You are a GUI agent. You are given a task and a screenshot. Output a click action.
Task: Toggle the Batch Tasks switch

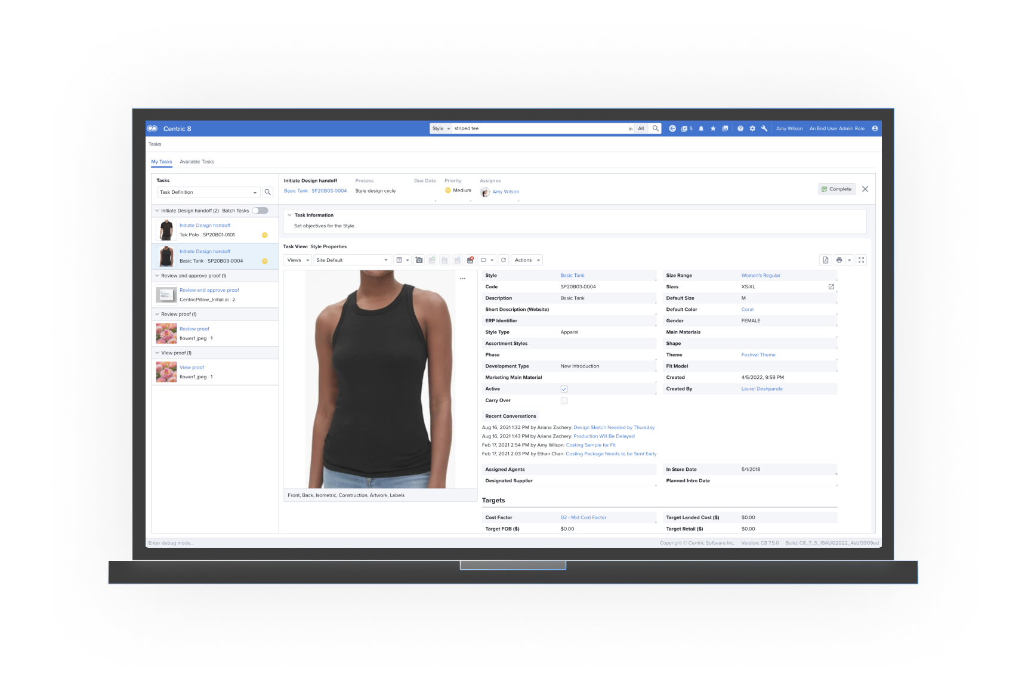[x=260, y=211]
